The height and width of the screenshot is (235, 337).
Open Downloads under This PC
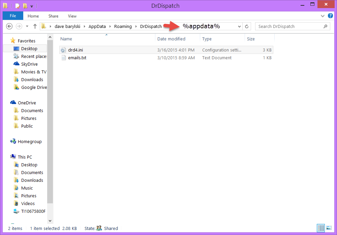click(x=32, y=180)
